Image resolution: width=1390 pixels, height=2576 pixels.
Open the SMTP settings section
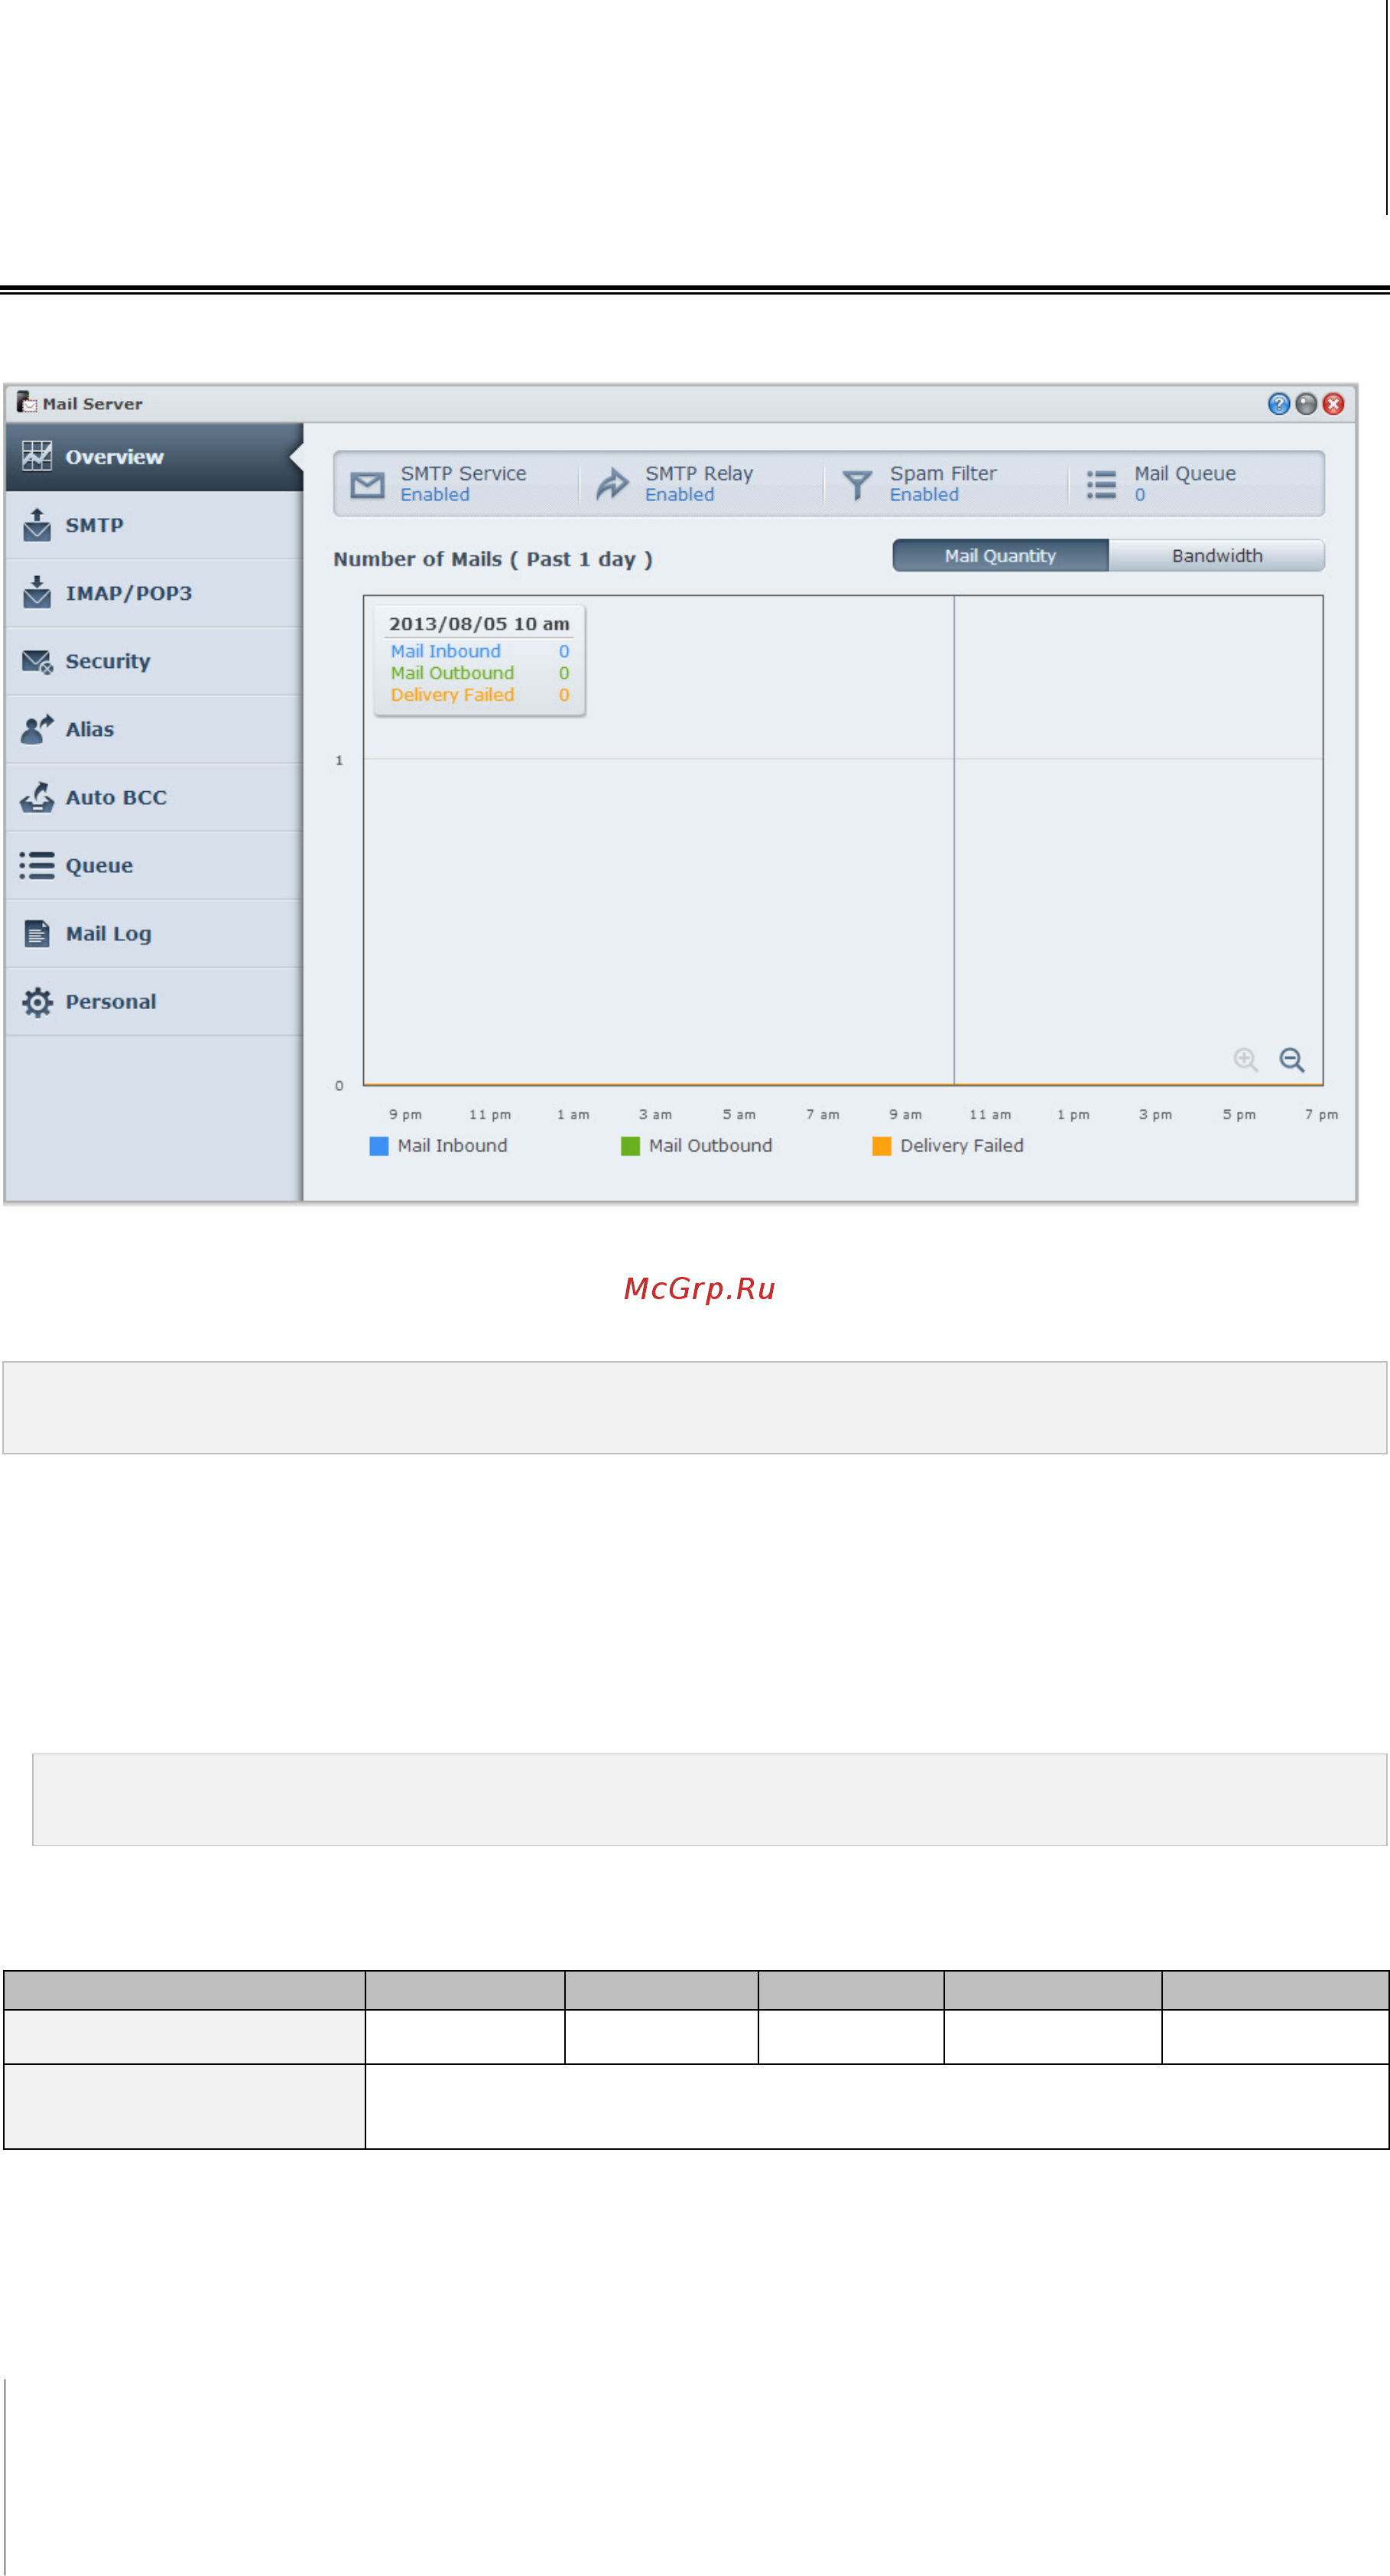[x=154, y=525]
